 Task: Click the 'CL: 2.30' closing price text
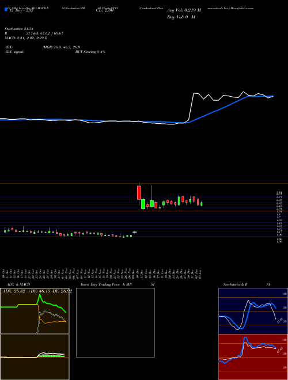(104, 10)
